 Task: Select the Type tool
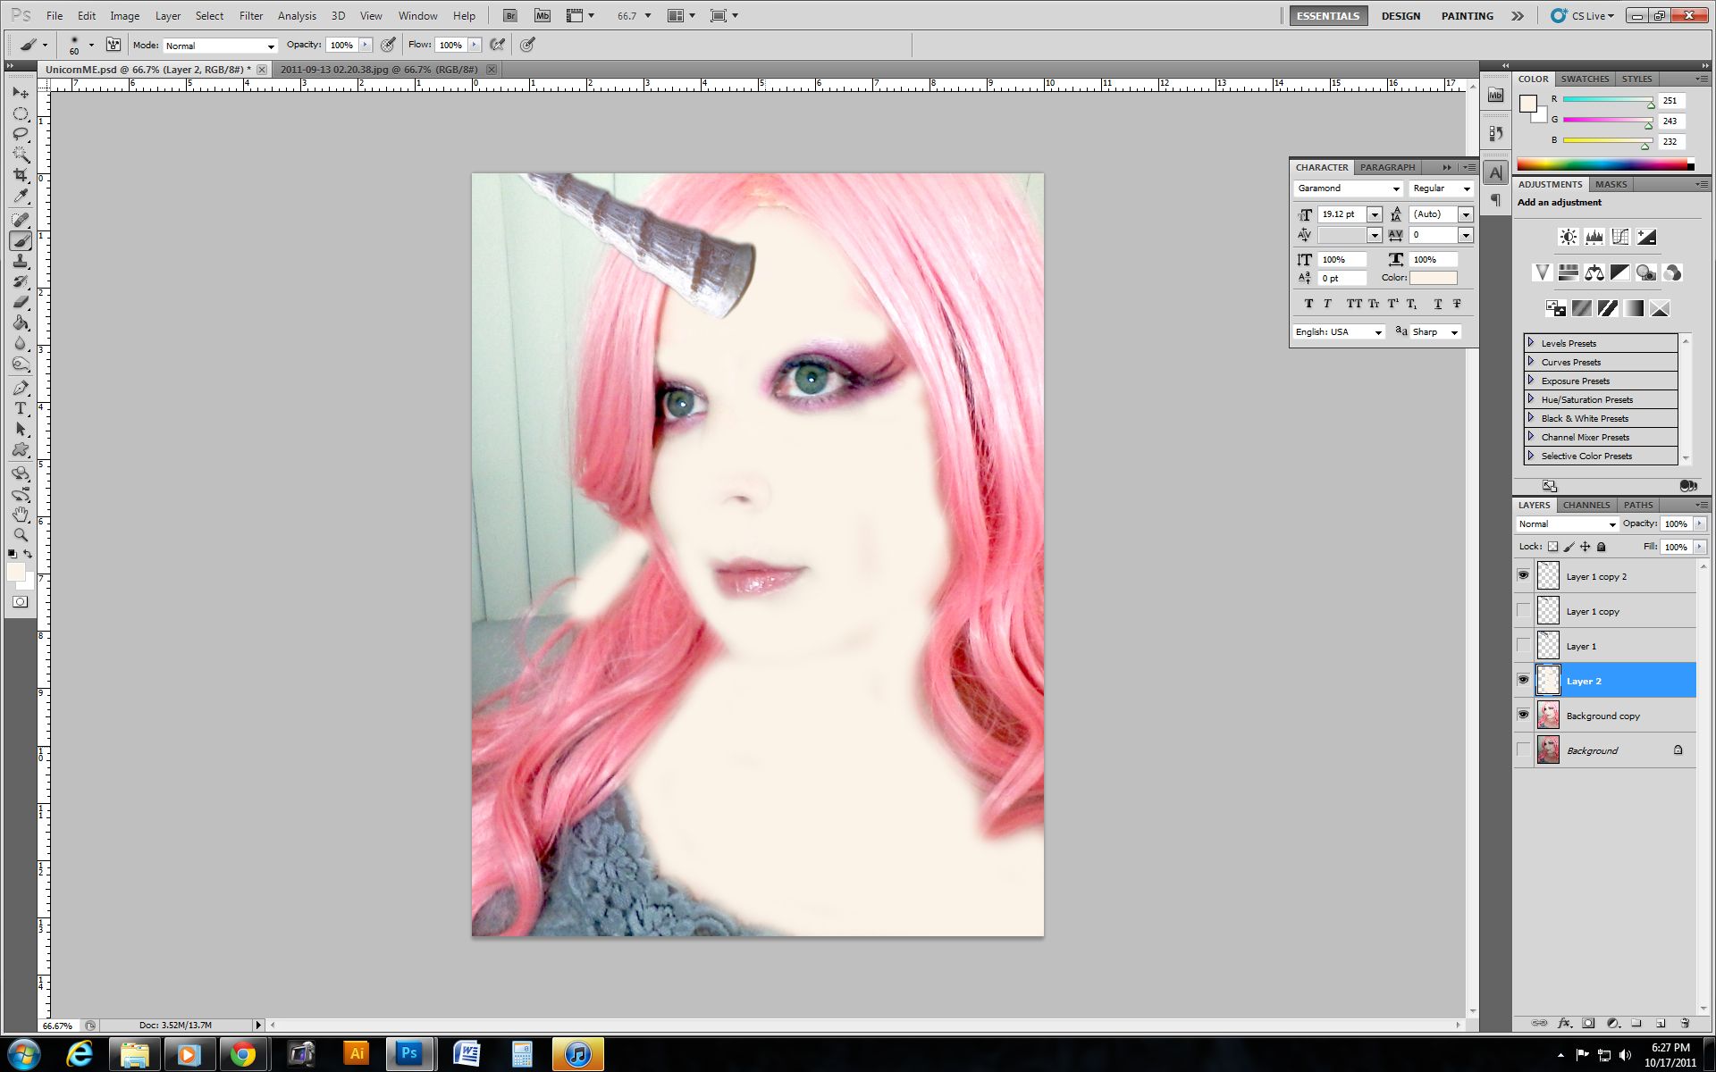21,408
